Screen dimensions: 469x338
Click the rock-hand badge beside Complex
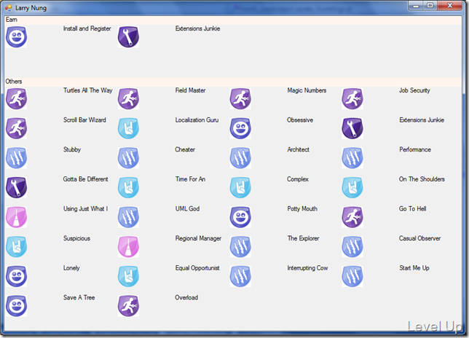point(240,187)
